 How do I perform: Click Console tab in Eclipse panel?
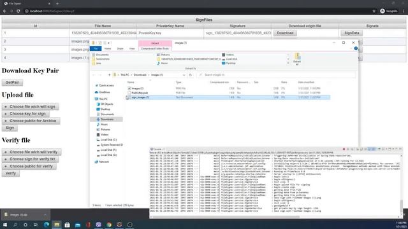(157, 149)
